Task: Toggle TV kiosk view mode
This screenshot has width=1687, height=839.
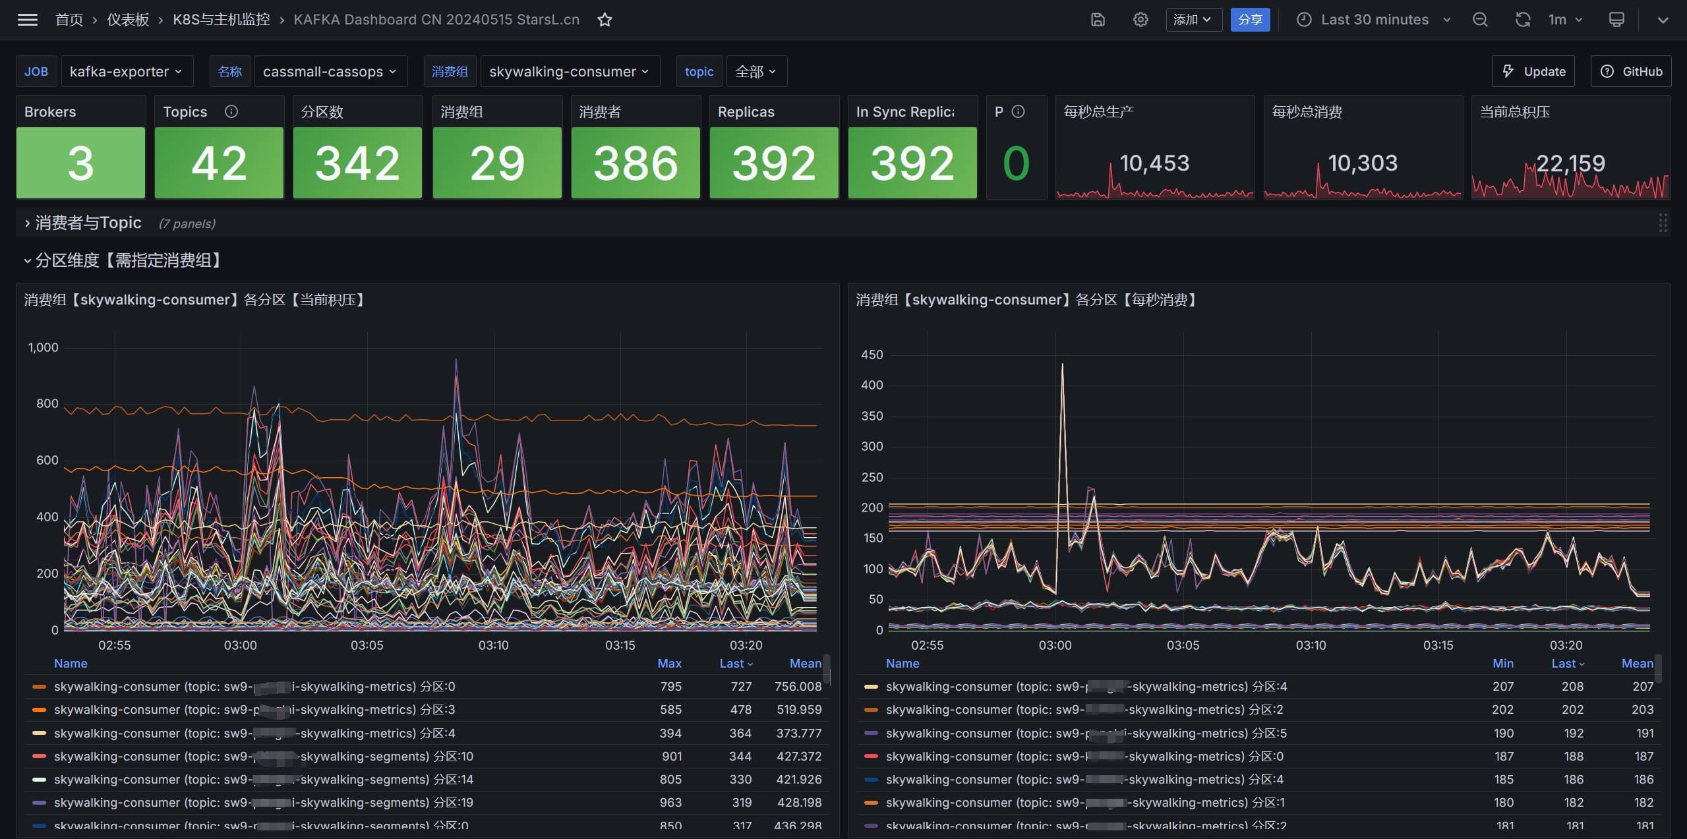Action: click(x=1616, y=20)
